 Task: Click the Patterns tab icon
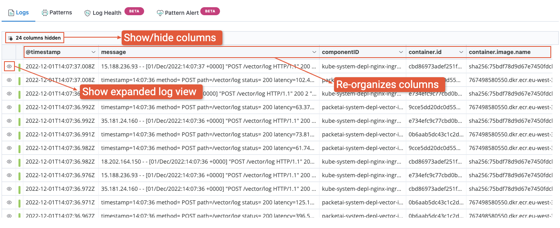click(x=45, y=13)
